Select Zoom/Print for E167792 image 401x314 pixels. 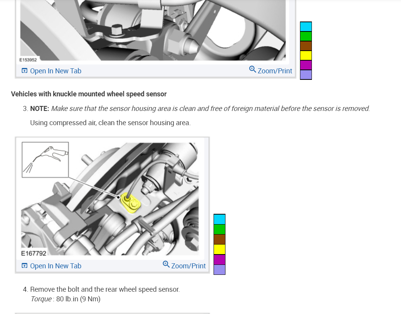pos(184,265)
